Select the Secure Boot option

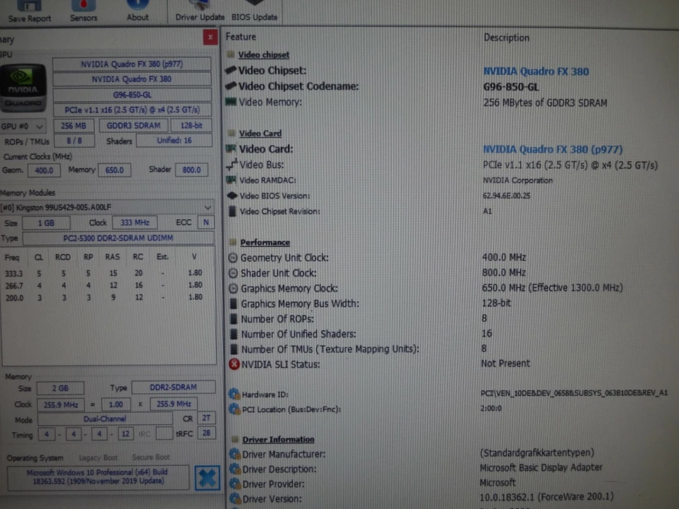[x=150, y=457]
